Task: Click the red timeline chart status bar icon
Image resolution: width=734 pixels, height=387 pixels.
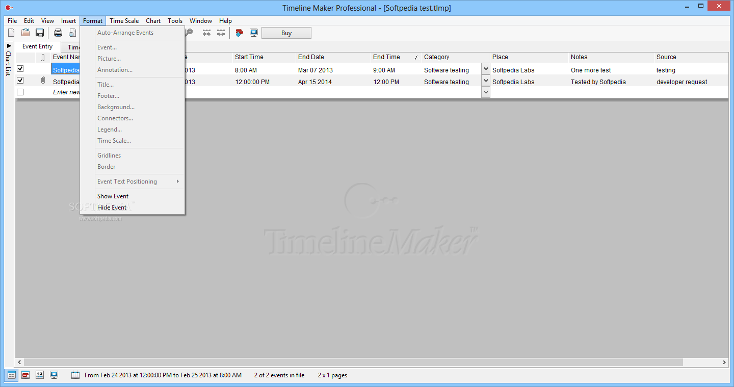Action: pos(25,375)
